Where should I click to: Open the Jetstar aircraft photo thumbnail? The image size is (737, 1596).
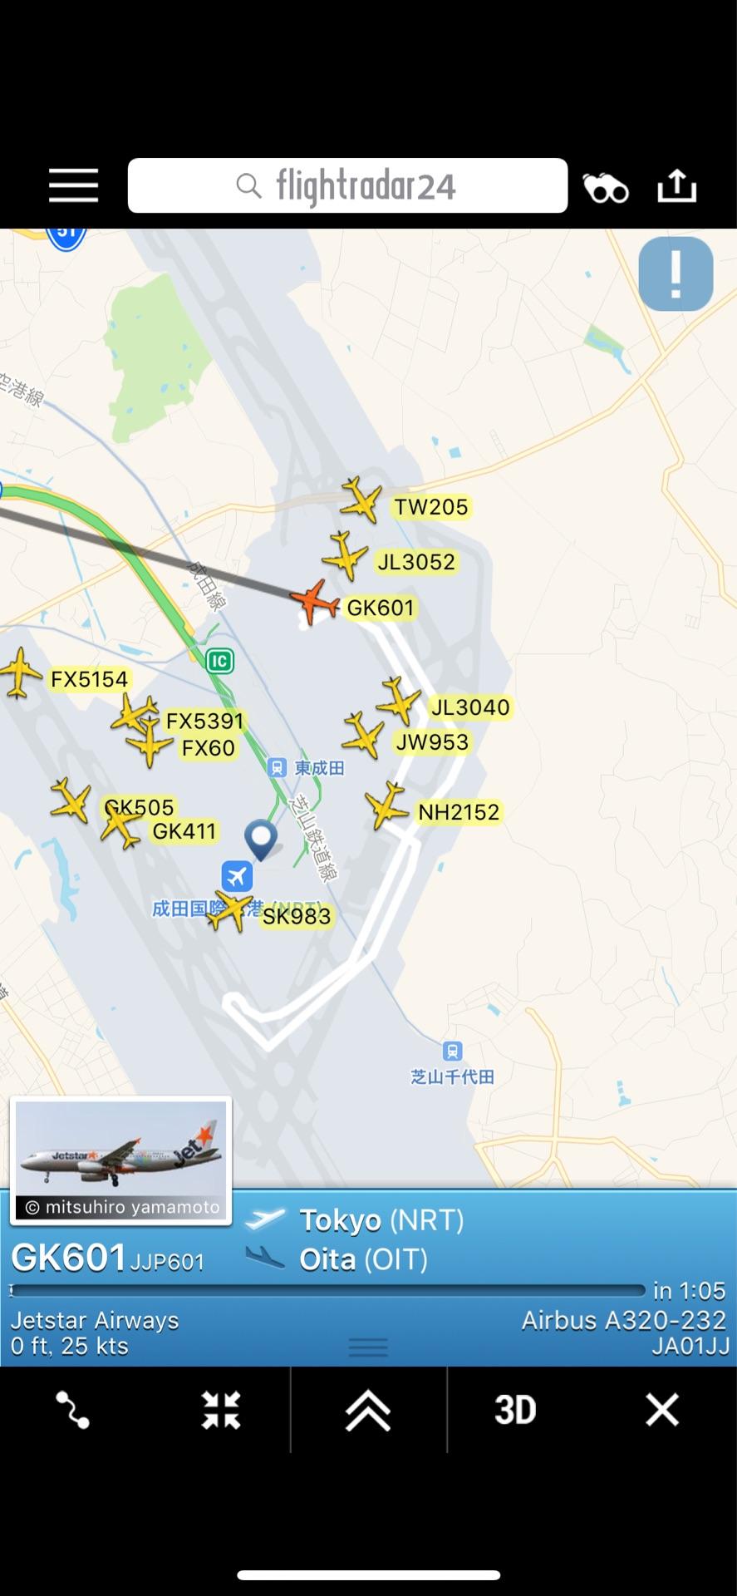coord(120,1160)
